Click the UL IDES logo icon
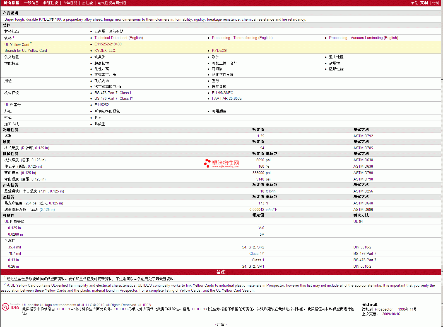 pos(11,307)
